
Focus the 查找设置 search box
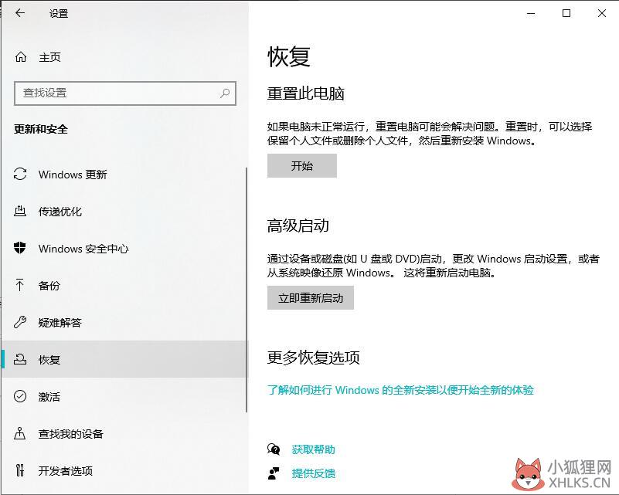coord(125,93)
